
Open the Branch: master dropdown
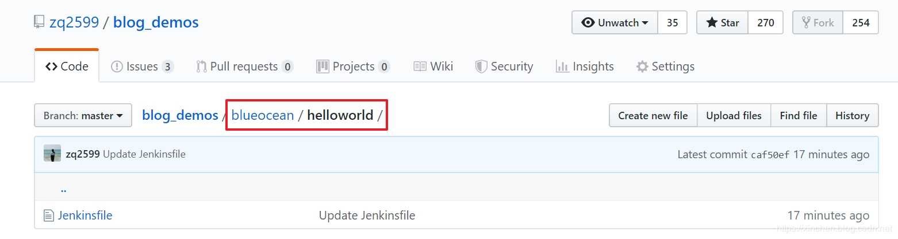(83, 115)
